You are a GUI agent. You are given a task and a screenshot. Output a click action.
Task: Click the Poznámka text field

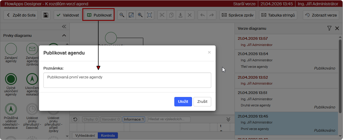[127, 80]
